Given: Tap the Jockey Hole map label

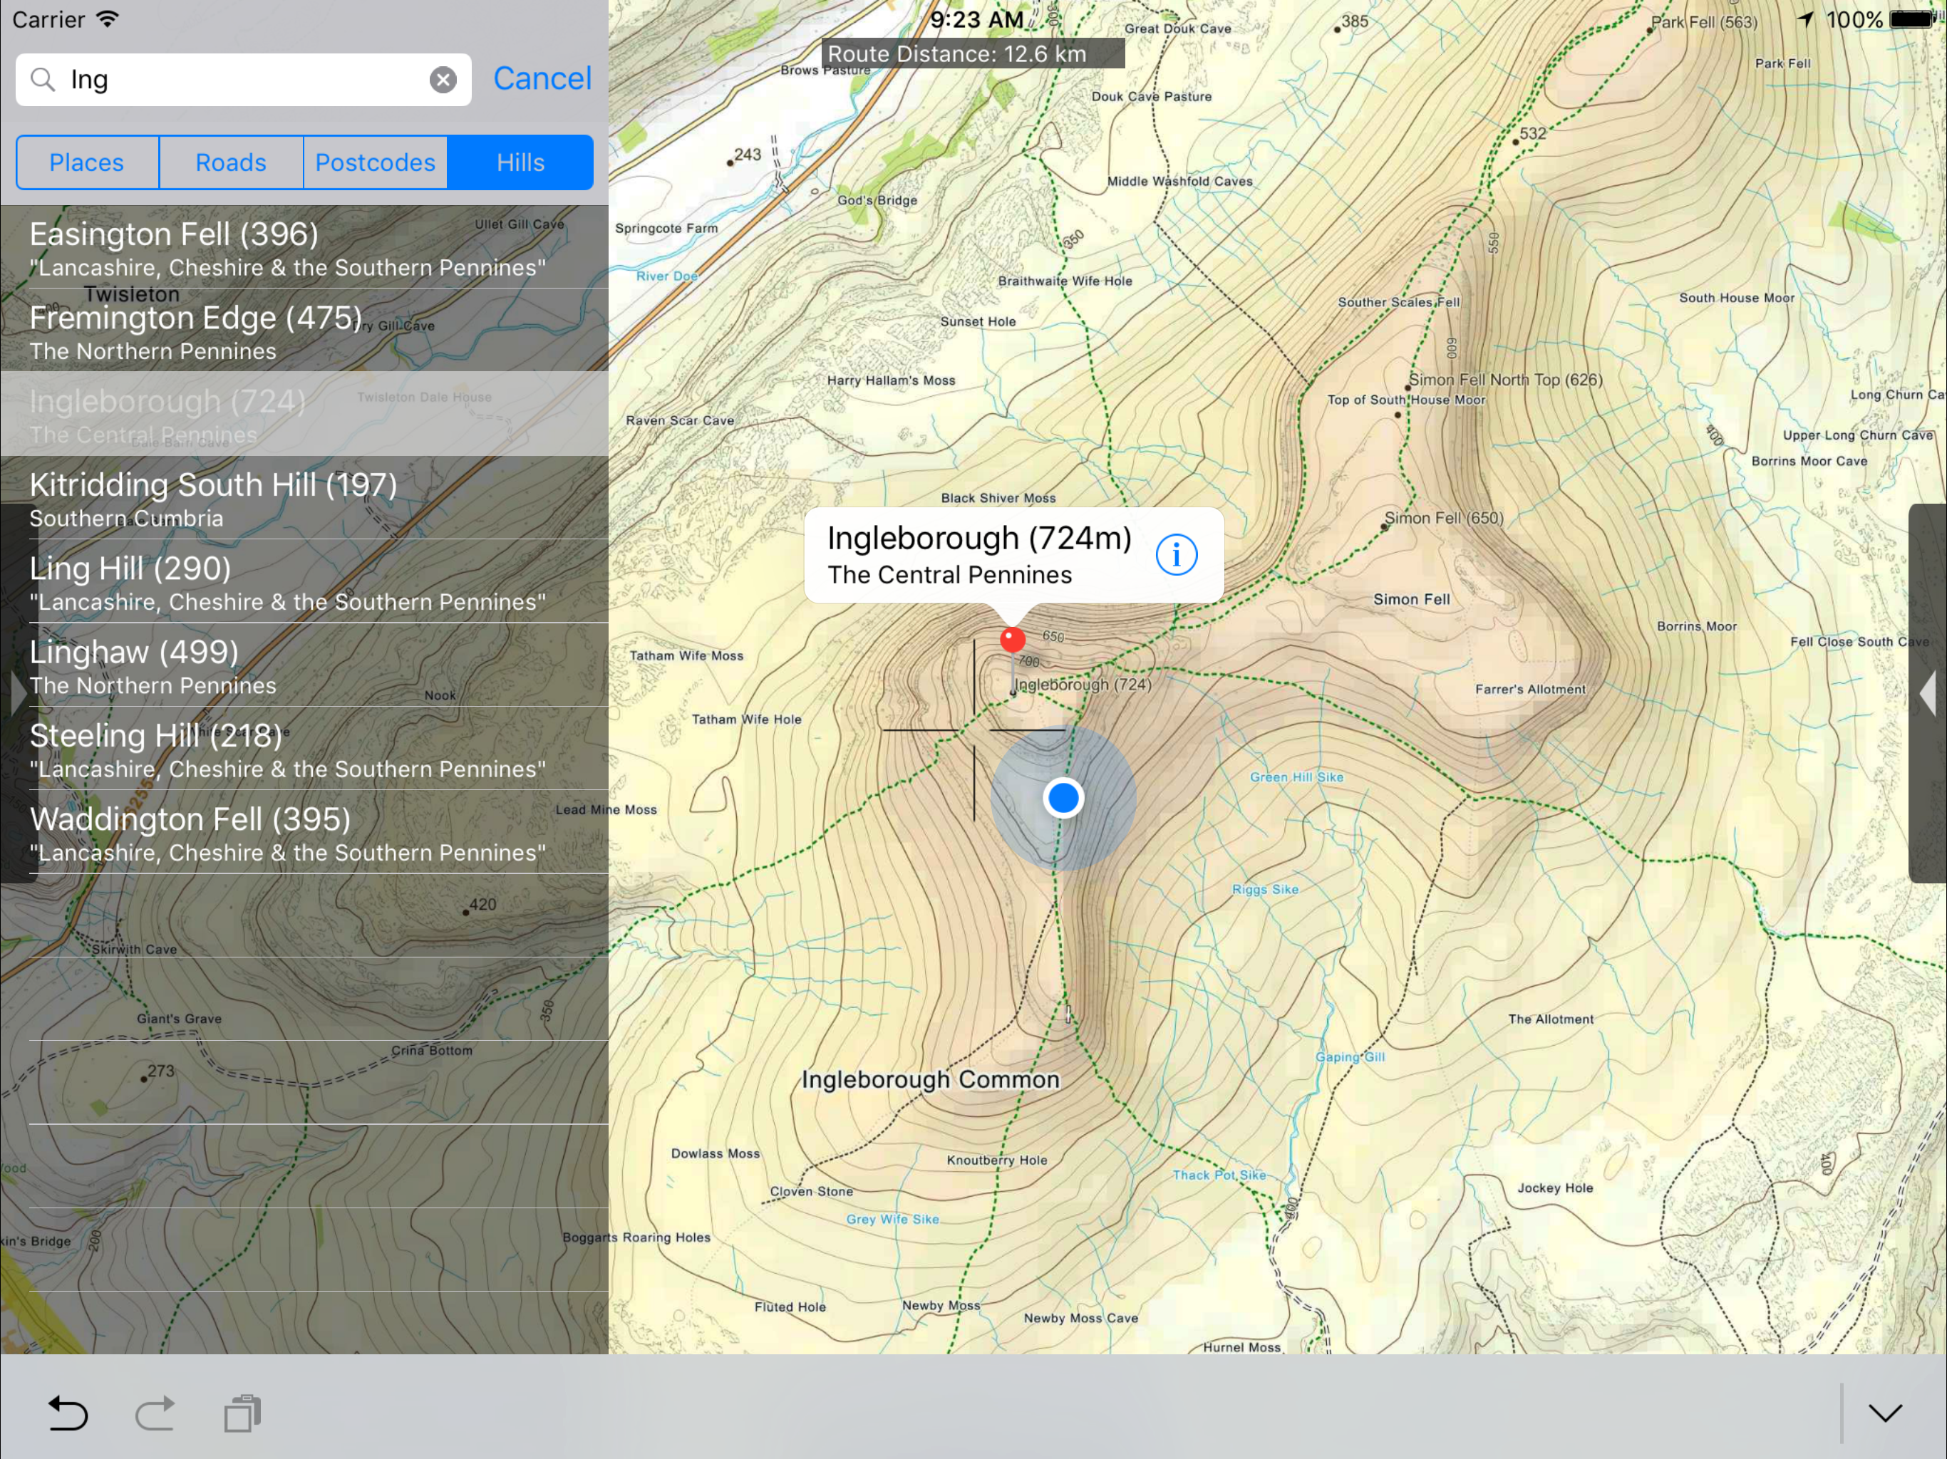Looking at the screenshot, I should 1555,1188.
